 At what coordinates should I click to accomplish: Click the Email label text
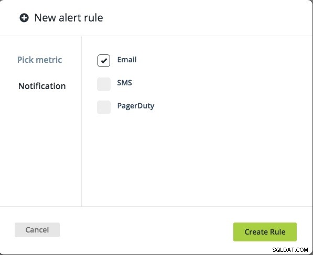tap(127, 60)
